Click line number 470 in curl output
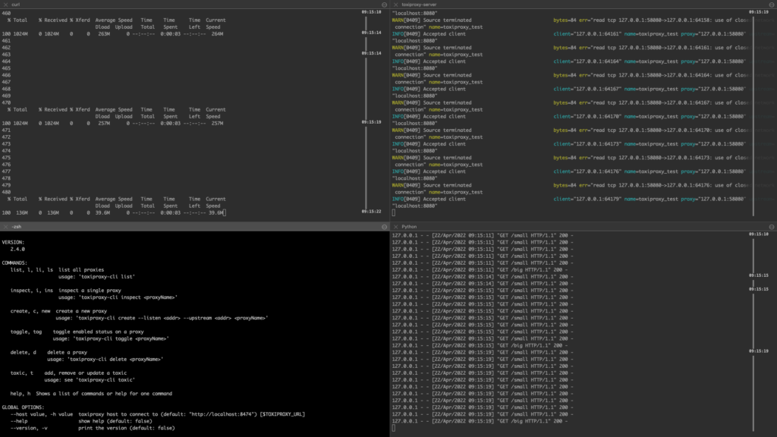This screenshot has height=437, width=777. (x=6, y=102)
